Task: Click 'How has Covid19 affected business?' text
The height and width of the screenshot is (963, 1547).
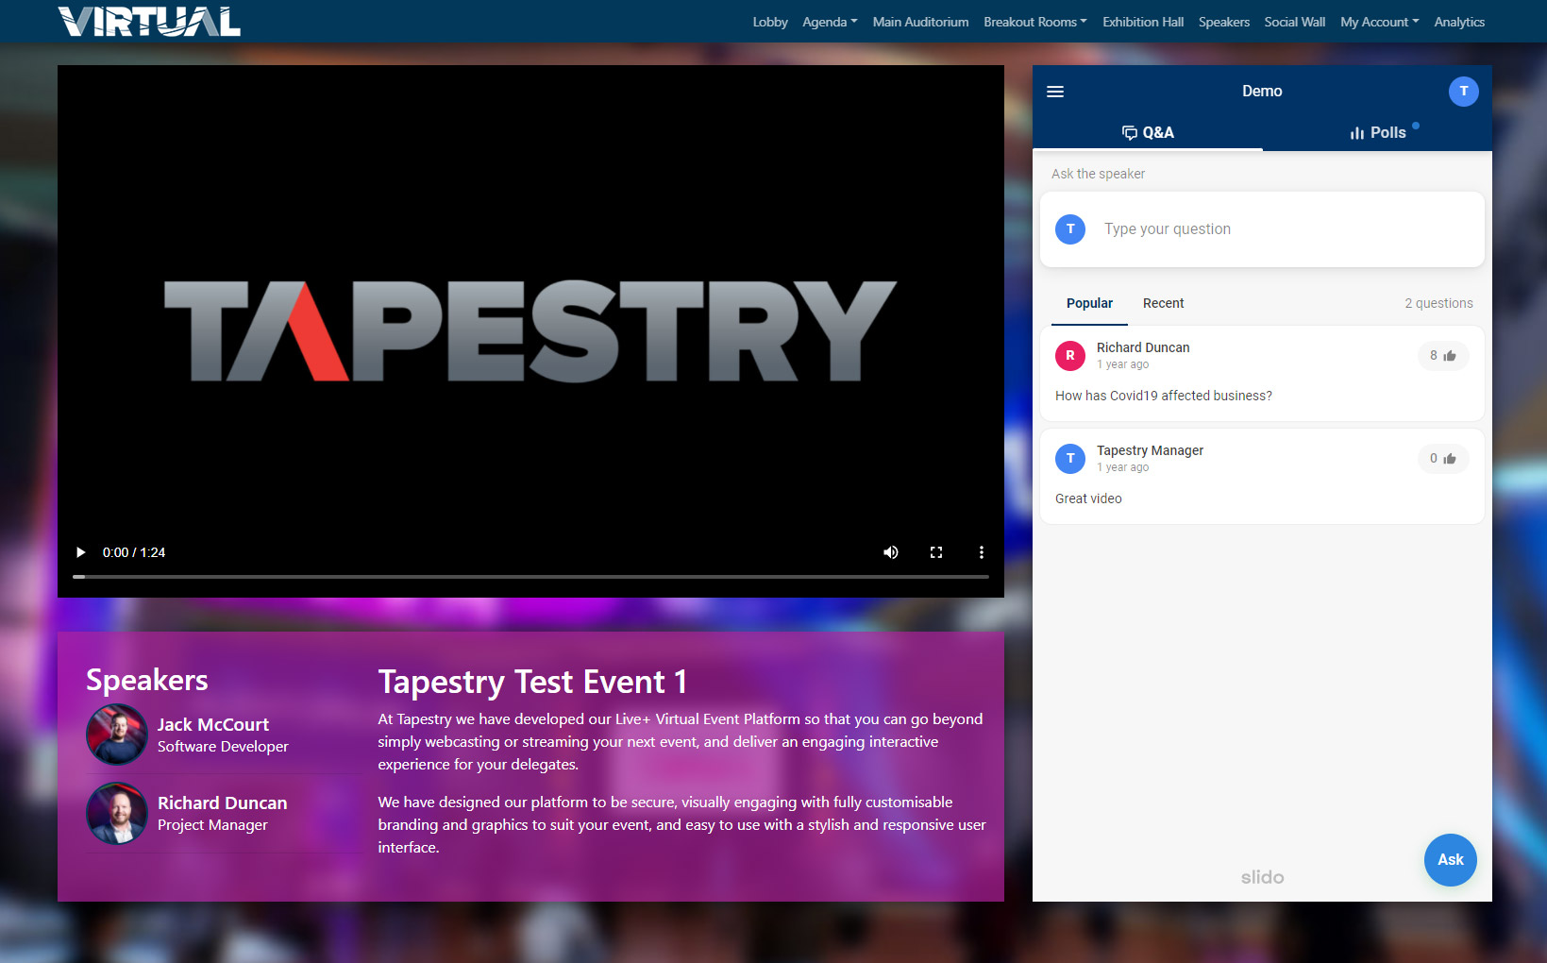Action: (1164, 396)
